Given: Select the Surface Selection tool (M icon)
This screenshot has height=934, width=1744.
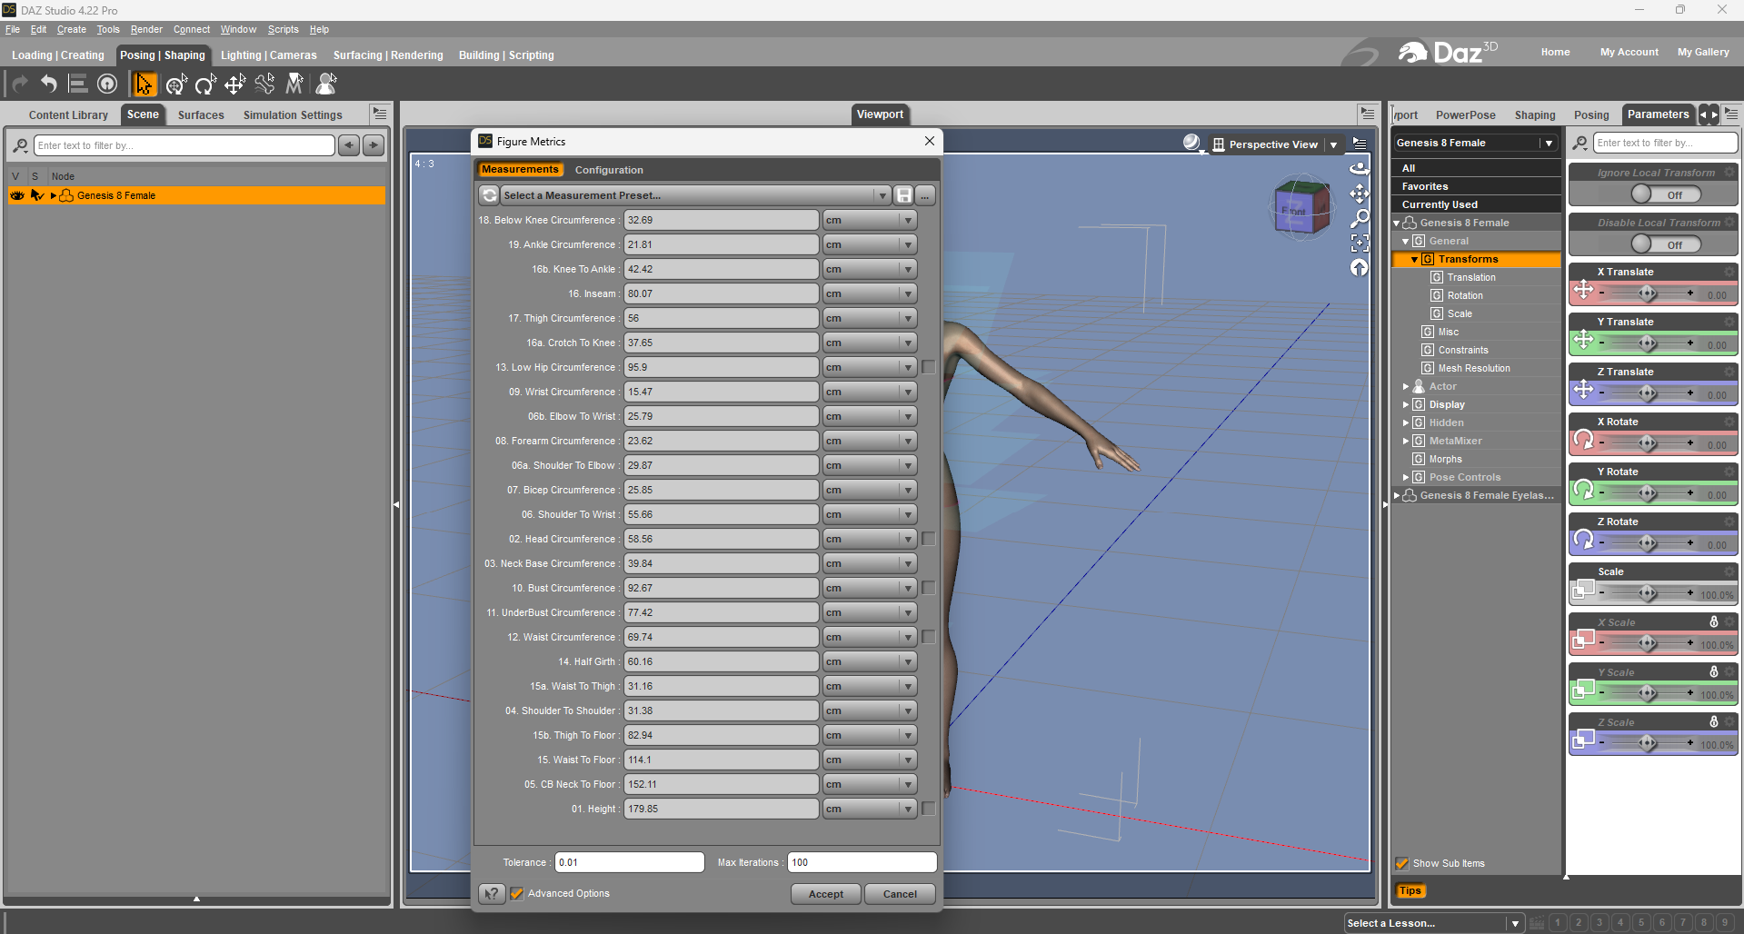Looking at the screenshot, I should (294, 84).
